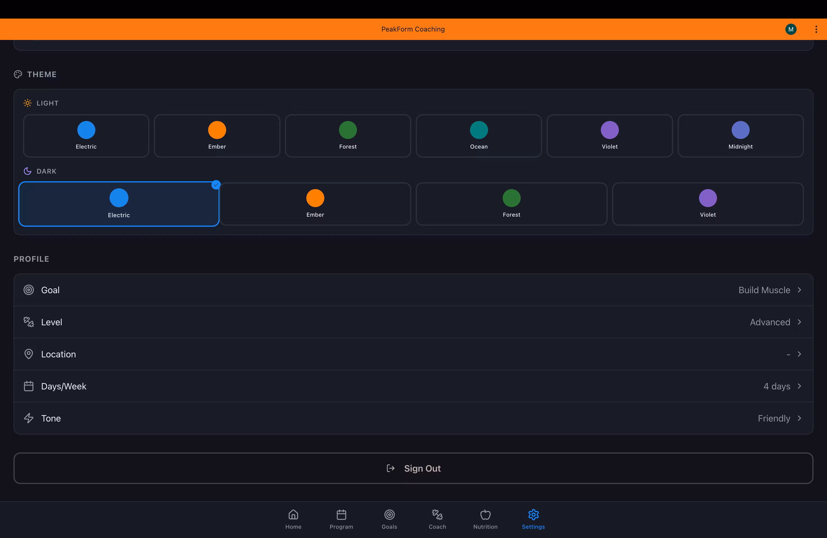Choose the Ocean theme card
The image size is (827, 538).
[479, 136]
